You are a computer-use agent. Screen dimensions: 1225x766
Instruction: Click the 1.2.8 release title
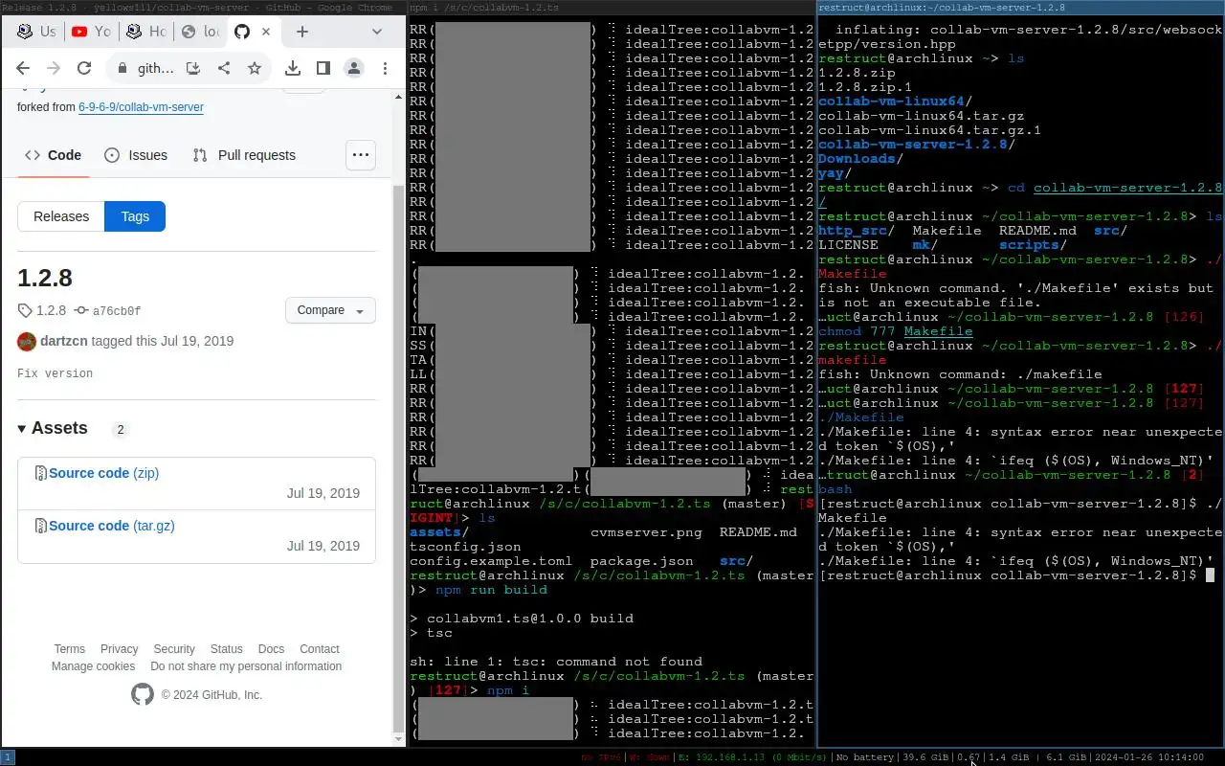click(x=45, y=278)
